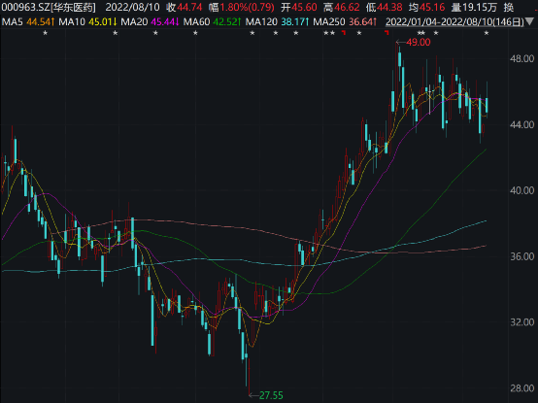Select the MA5 44.54 indicator label
Image resolution: width=538 pixels, height=403 pixels.
click(x=28, y=22)
